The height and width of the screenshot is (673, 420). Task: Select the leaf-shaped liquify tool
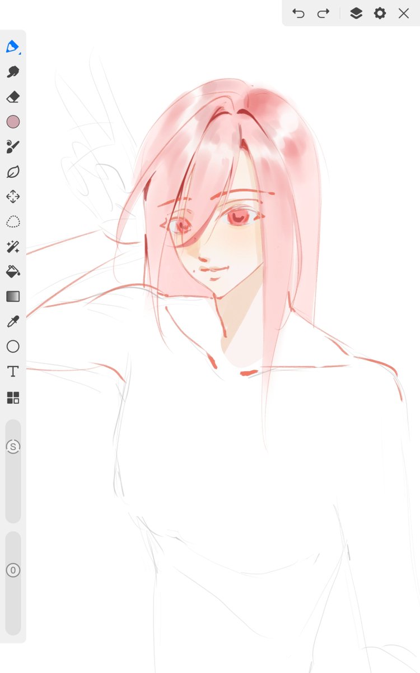click(13, 172)
